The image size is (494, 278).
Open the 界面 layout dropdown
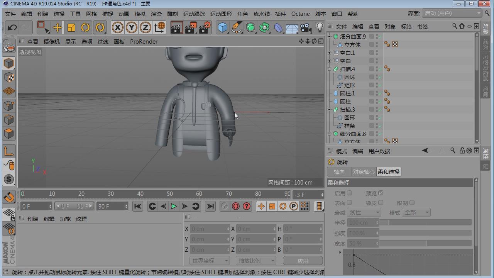pyautogui.click(x=452, y=13)
